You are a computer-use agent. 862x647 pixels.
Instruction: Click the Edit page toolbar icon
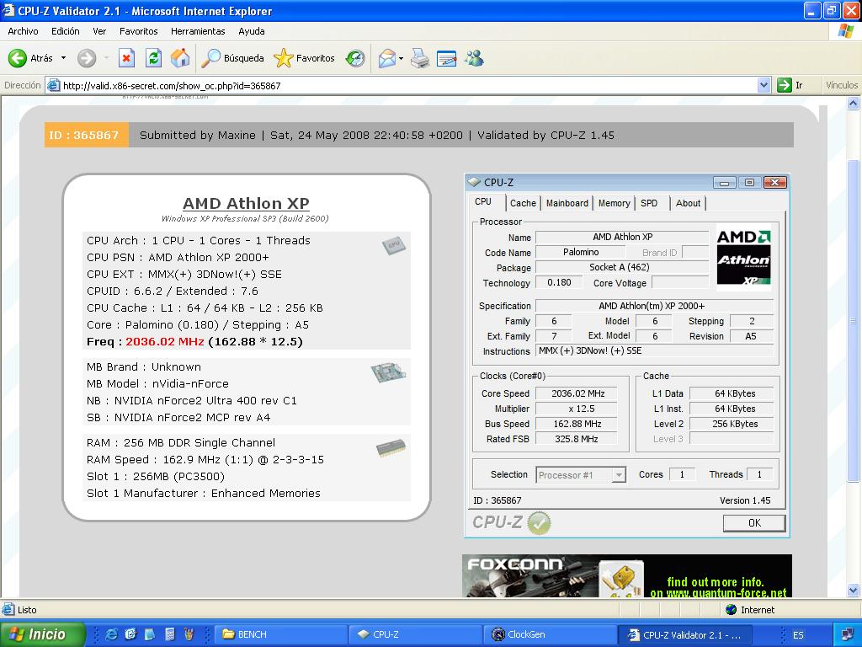click(446, 58)
